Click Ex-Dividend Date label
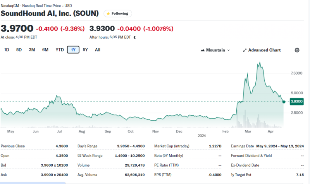The height and width of the screenshot is (184, 310). click(245, 165)
